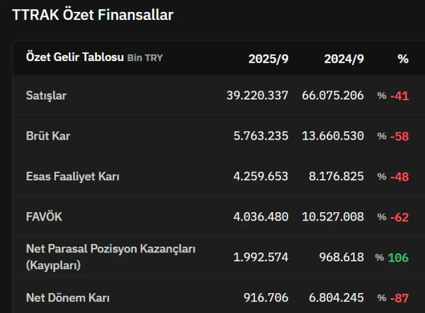This screenshot has width=425, height=313.
Task: Select the Özet Gelir Tablosu header
Action: coord(75,57)
